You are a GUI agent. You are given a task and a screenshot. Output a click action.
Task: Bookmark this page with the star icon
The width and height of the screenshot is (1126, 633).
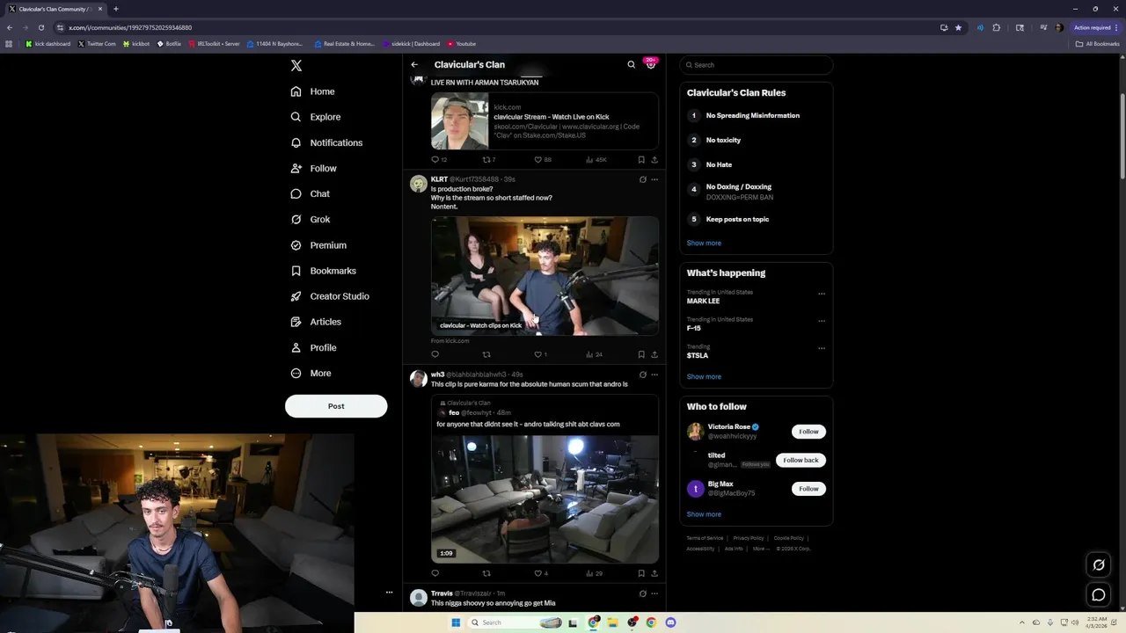958,27
